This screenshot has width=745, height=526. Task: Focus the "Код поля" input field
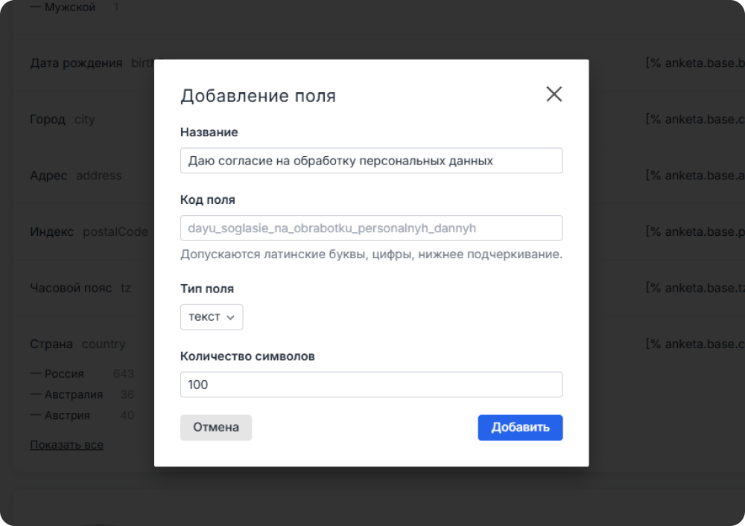[x=371, y=228]
